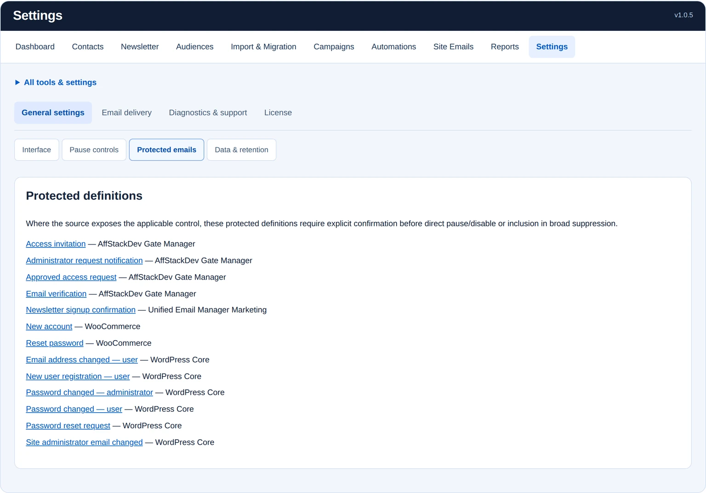Open the Audiences tab
Screen dimensions: 706x493
pyautogui.click(x=195, y=47)
